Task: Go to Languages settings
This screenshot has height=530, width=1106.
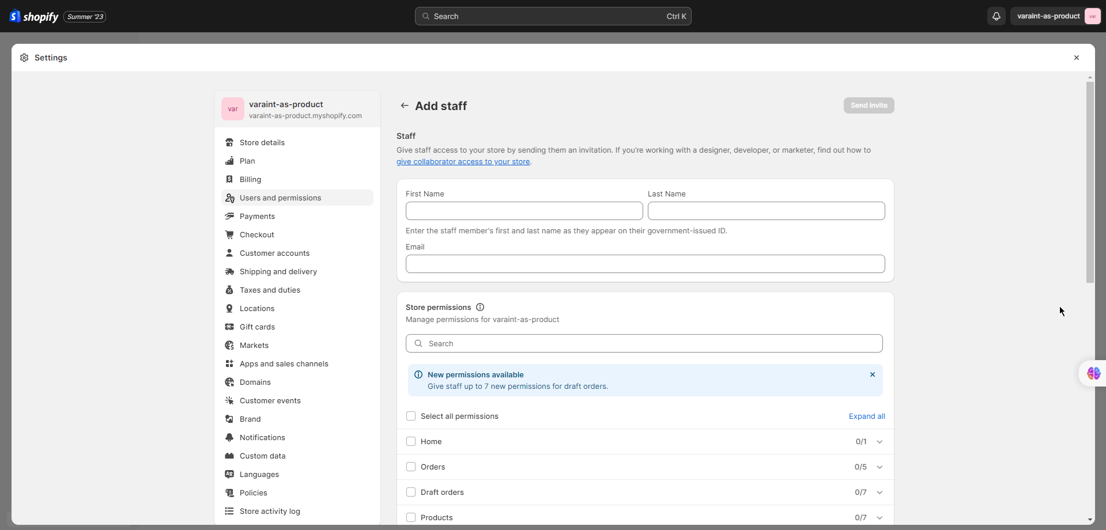Action: [x=297, y=474]
